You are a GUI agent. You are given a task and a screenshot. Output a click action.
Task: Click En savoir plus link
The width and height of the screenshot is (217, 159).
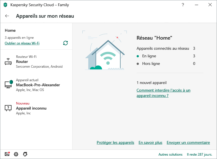point(150,142)
